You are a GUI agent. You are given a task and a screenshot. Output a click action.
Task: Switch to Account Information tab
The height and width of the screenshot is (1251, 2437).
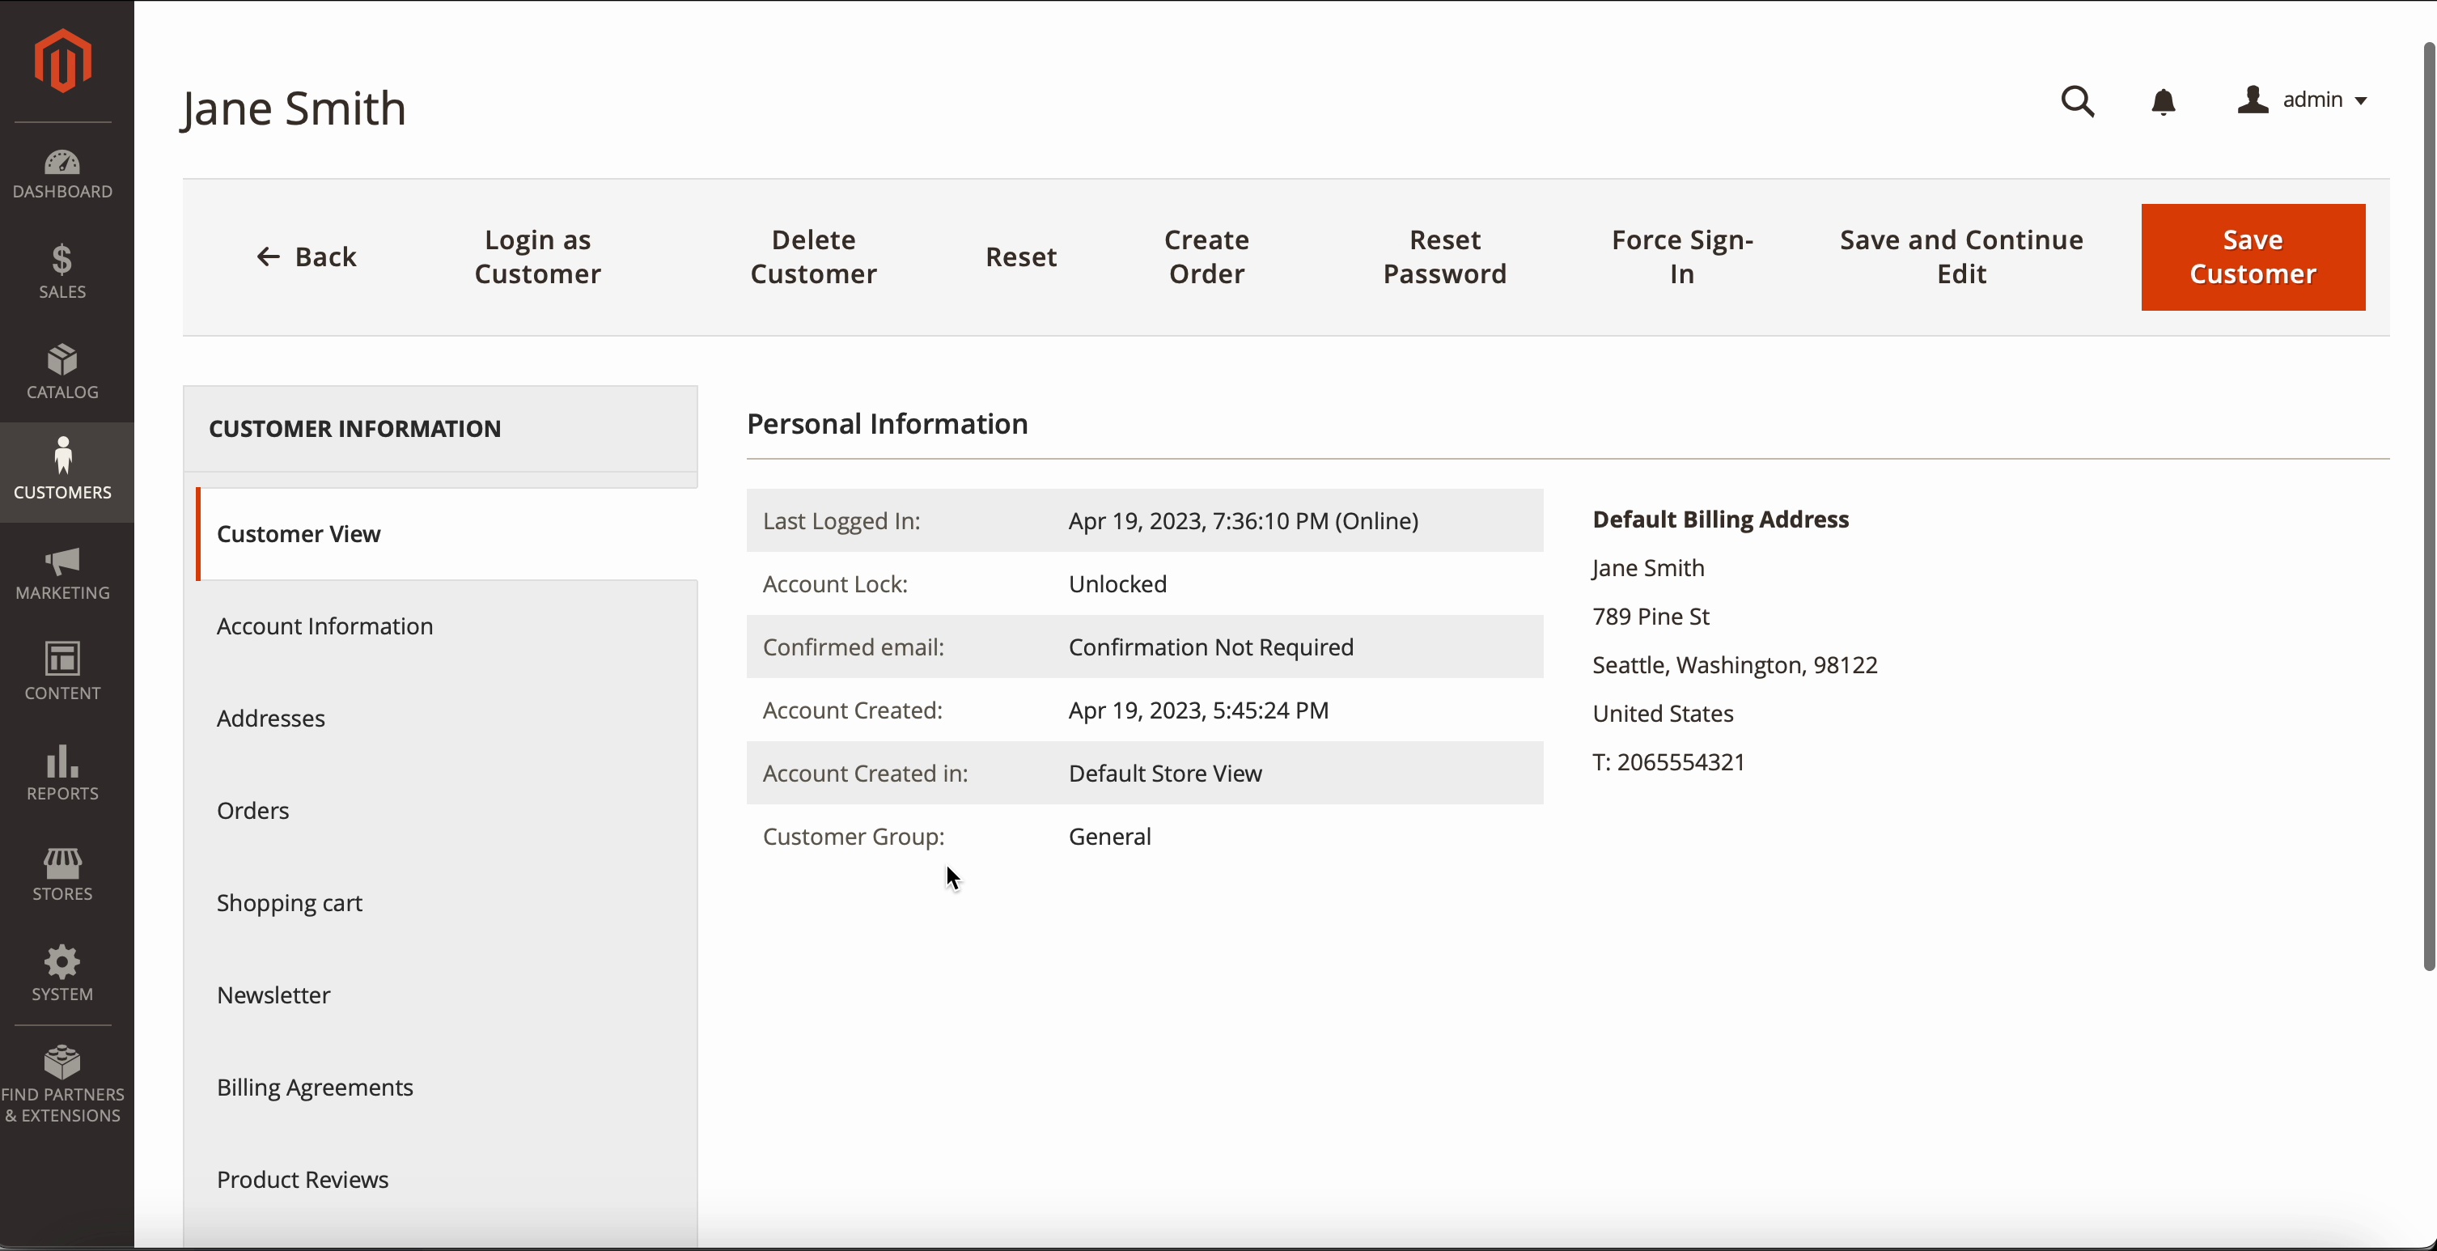coord(324,625)
